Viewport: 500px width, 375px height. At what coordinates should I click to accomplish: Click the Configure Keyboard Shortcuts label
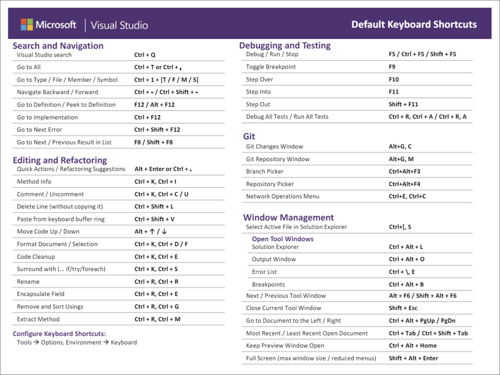coord(59,334)
